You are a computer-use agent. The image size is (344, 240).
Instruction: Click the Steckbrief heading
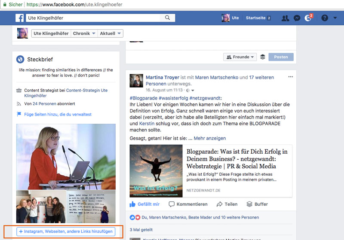40,59
